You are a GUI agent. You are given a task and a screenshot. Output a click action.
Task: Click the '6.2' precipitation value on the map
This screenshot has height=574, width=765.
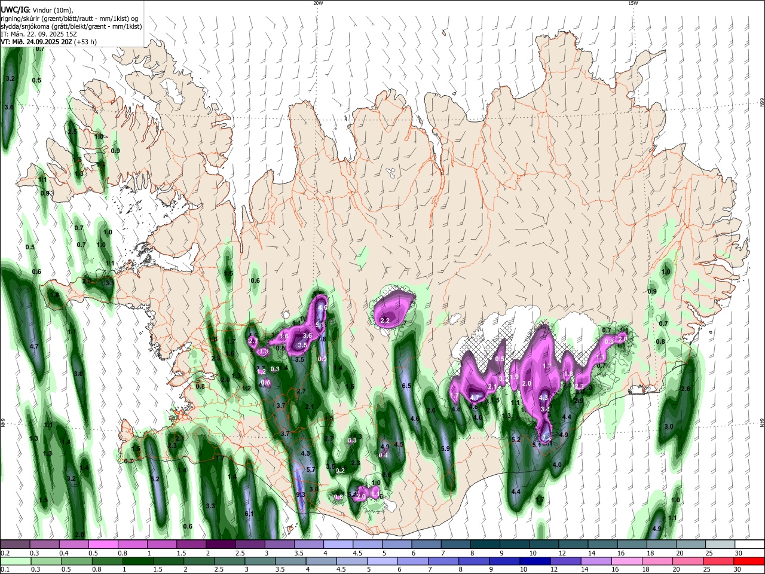[155, 479]
